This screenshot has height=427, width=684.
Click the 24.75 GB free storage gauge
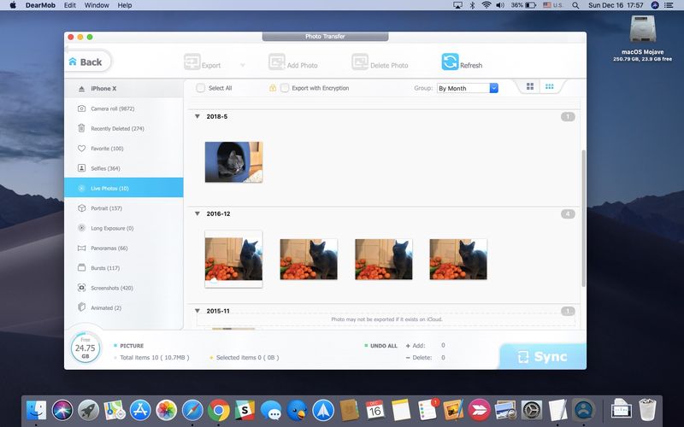pyautogui.click(x=85, y=348)
